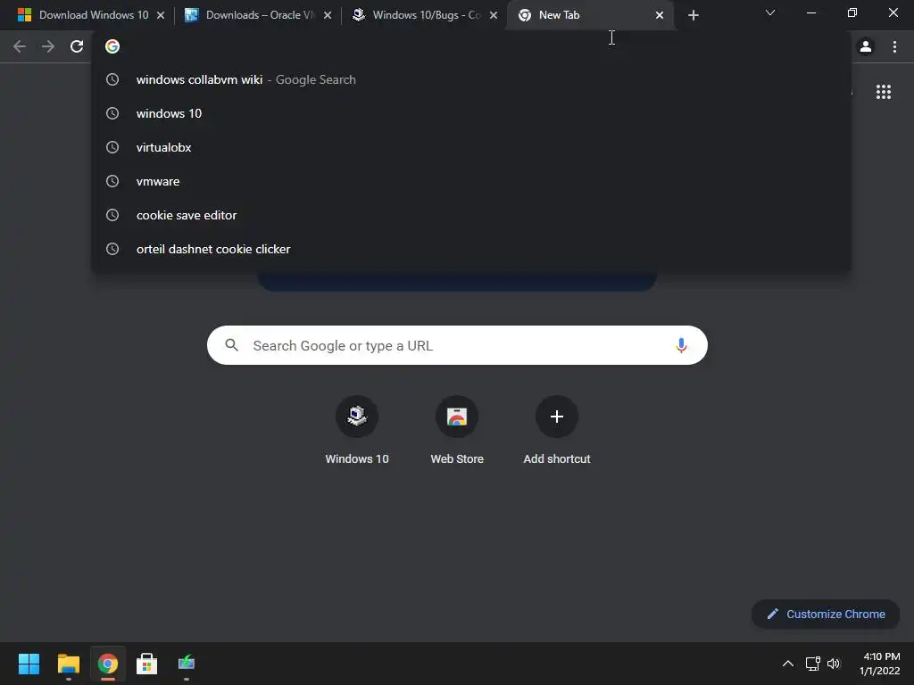
Task: Open the Chrome profile icon
Action: point(866,46)
